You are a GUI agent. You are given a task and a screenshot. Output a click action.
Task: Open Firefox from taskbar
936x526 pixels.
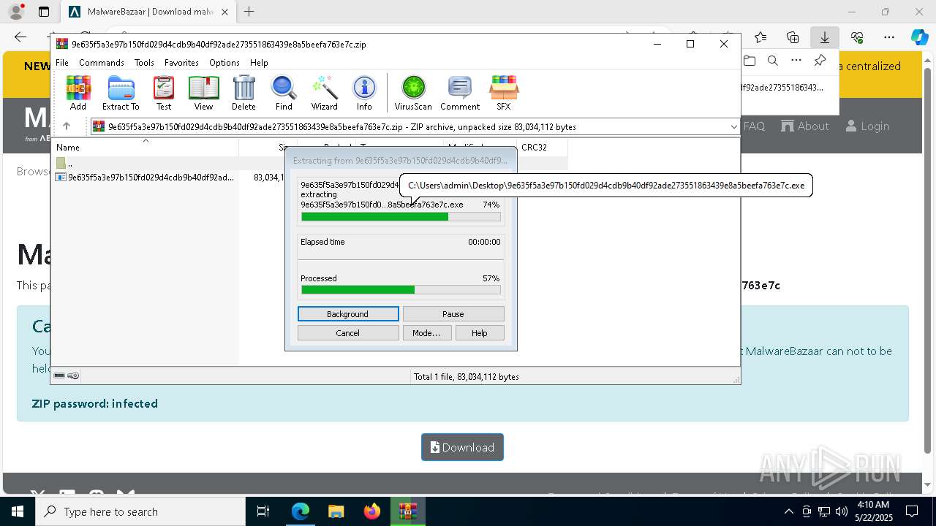[372, 511]
